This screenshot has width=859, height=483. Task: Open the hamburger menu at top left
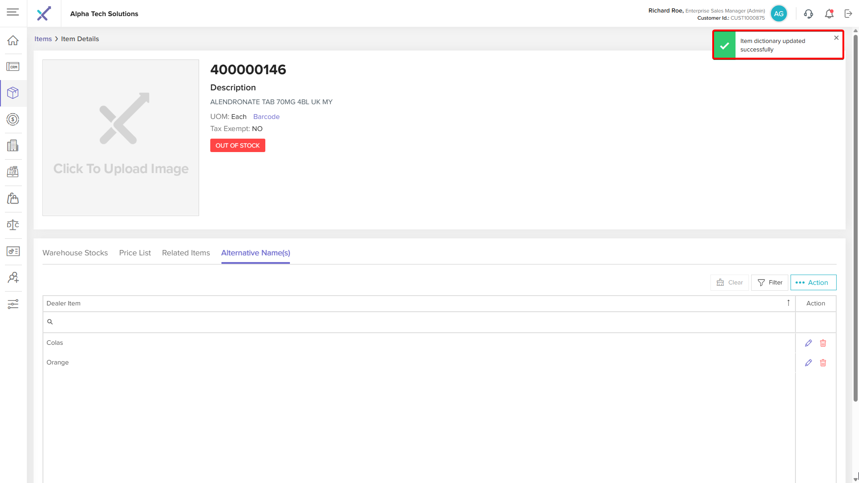tap(13, 12)
